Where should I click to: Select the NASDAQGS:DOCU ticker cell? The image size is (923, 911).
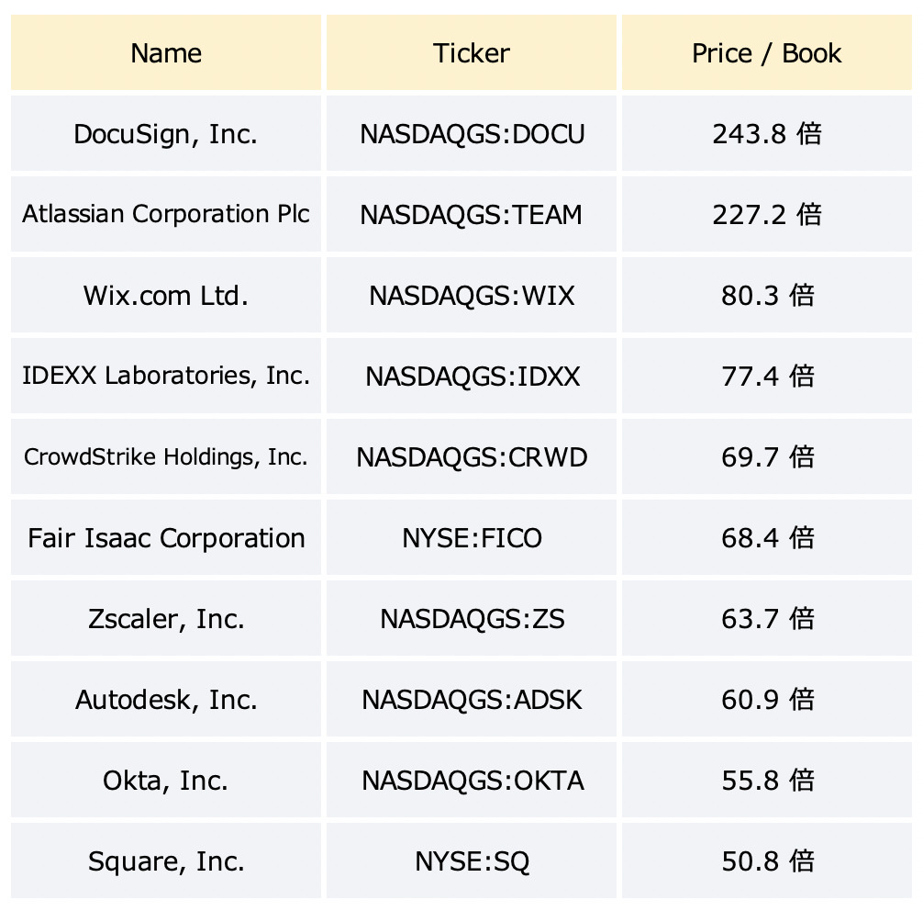(472, 134)
